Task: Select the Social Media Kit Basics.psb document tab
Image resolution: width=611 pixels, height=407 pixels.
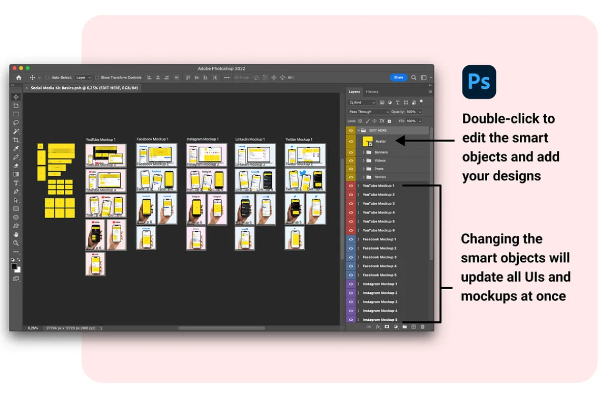Action: click(84, 88)
